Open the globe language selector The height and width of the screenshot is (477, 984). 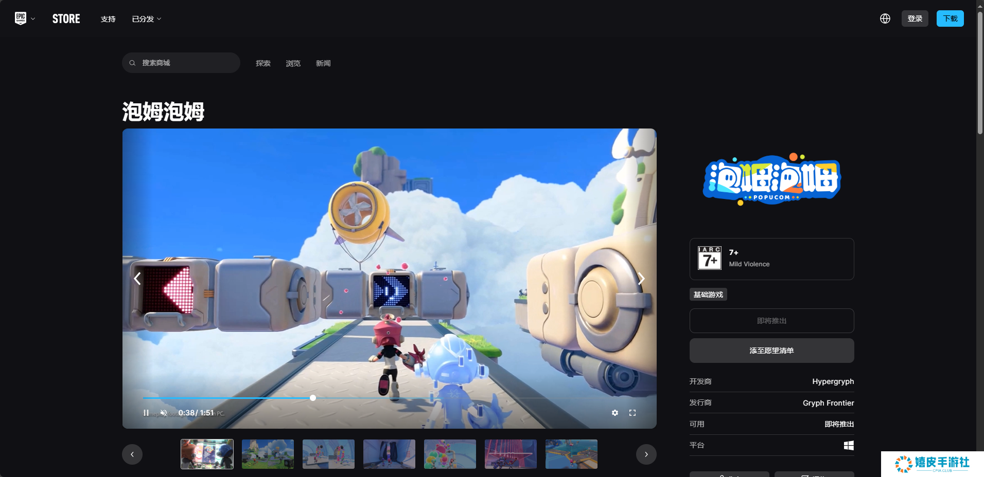[885, 19]
